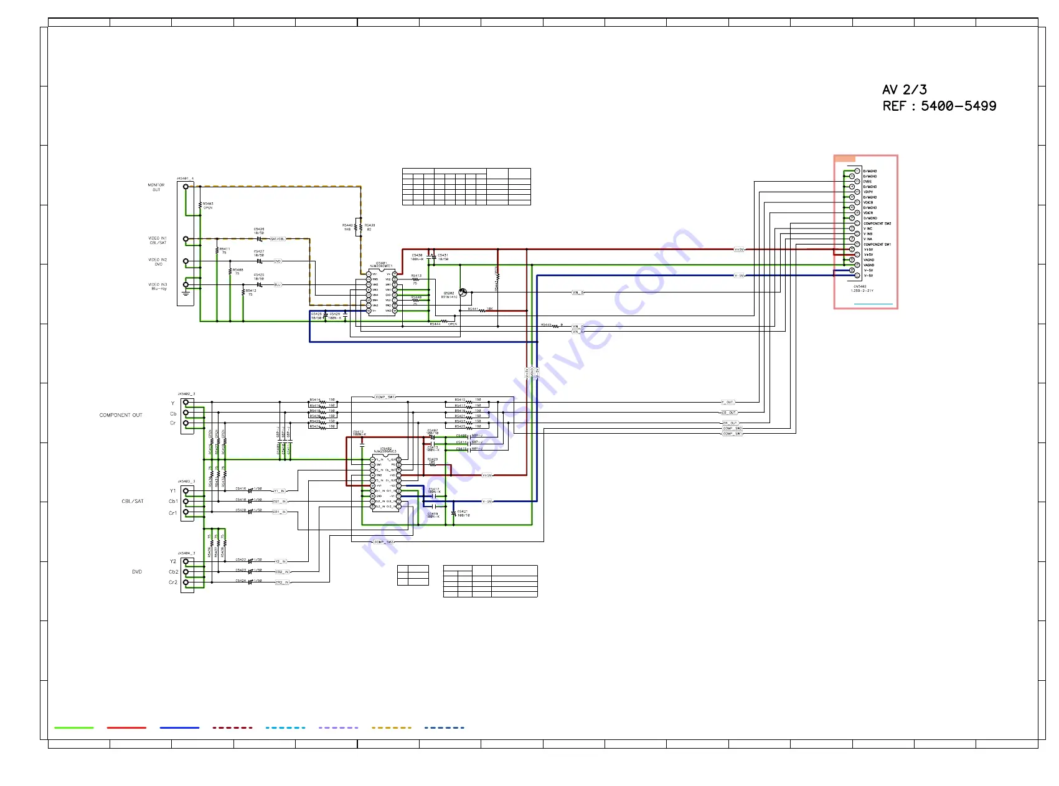
Task: Click the 'Q5202' transistor label
Action: point(448,293)
